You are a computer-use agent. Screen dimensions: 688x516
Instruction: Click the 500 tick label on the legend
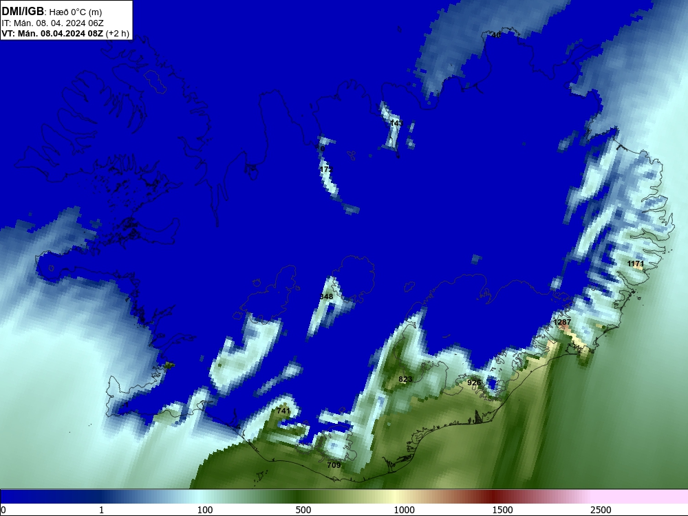303,510
